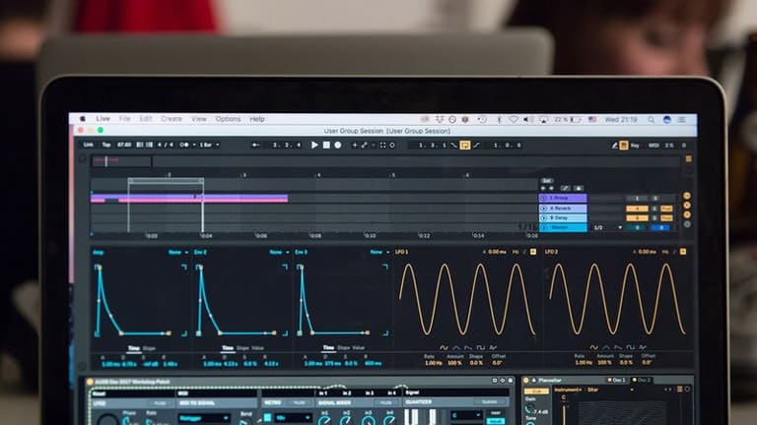Click the 4 / 4 time signature field
This screenshot has height=425, width=757.
click(x=166, y=145)
